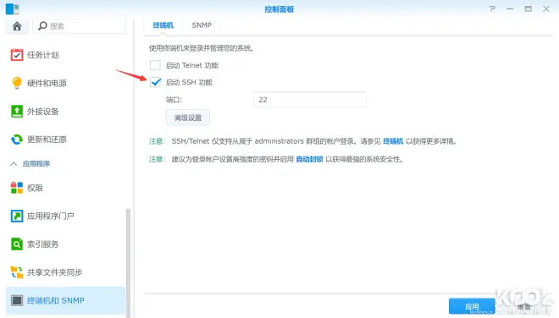559x318 pixels.
Task: Select 硬件和电源 label in sidebar
Action: 47,83
